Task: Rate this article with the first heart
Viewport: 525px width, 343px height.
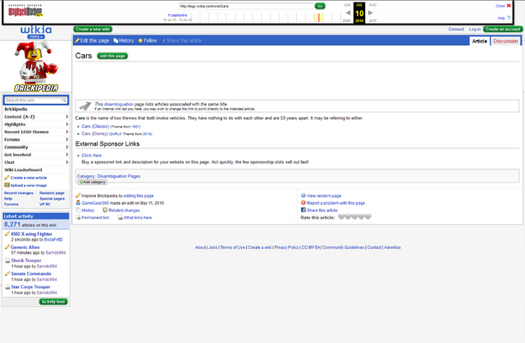Action: 341,217
